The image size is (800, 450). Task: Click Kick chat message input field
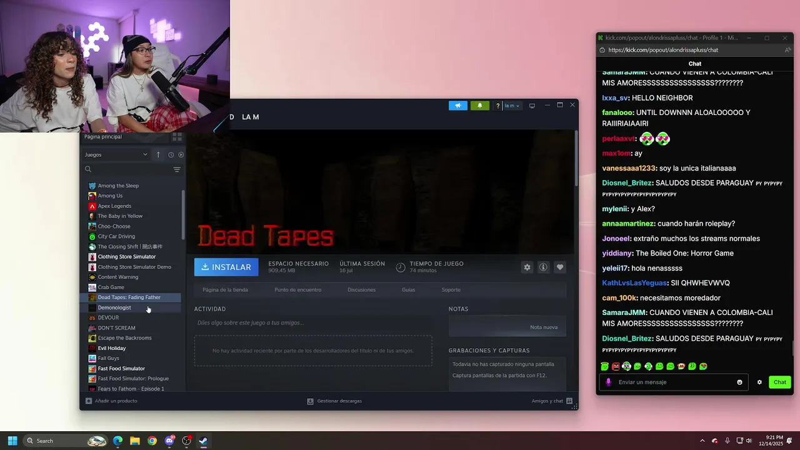coord(673,382)
